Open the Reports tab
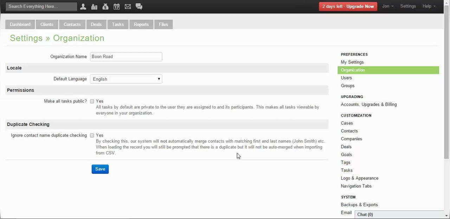This screenshot has height=219, width=450. [141, 25]
